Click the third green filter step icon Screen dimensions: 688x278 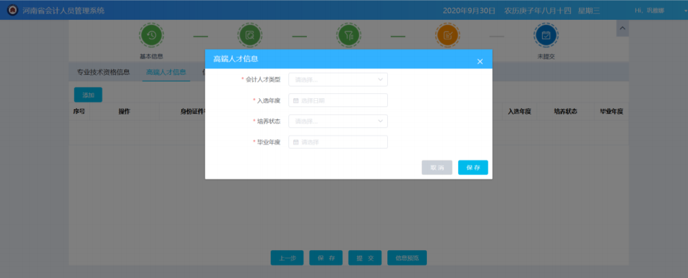(348, 35)
